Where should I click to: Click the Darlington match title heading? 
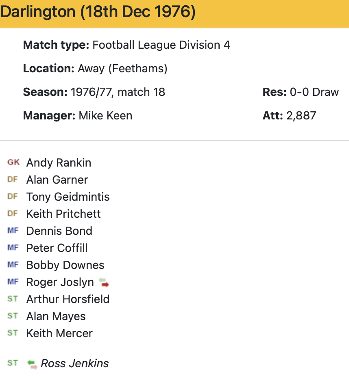point(98,12)
